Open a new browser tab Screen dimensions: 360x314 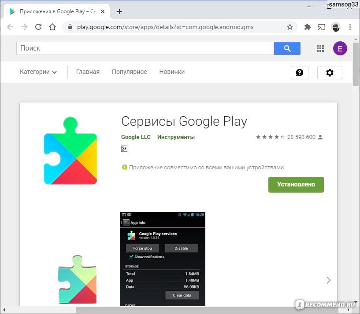(119, 11)
